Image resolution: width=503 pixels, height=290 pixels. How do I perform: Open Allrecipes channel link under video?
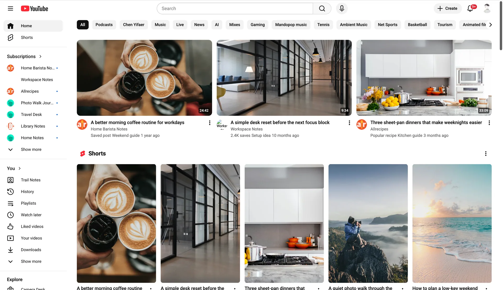[379, 129]
